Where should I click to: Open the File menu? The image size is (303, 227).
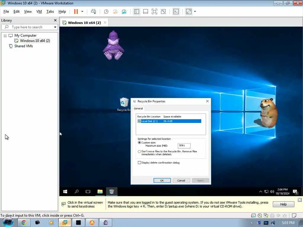6,12
